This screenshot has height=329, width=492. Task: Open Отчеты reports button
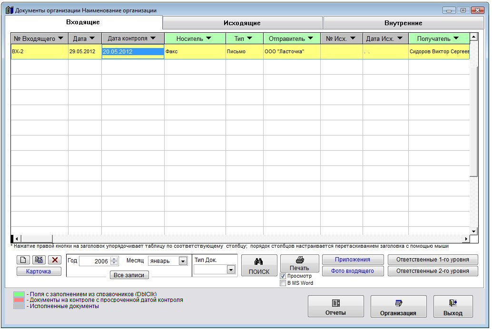pos(335,307)
